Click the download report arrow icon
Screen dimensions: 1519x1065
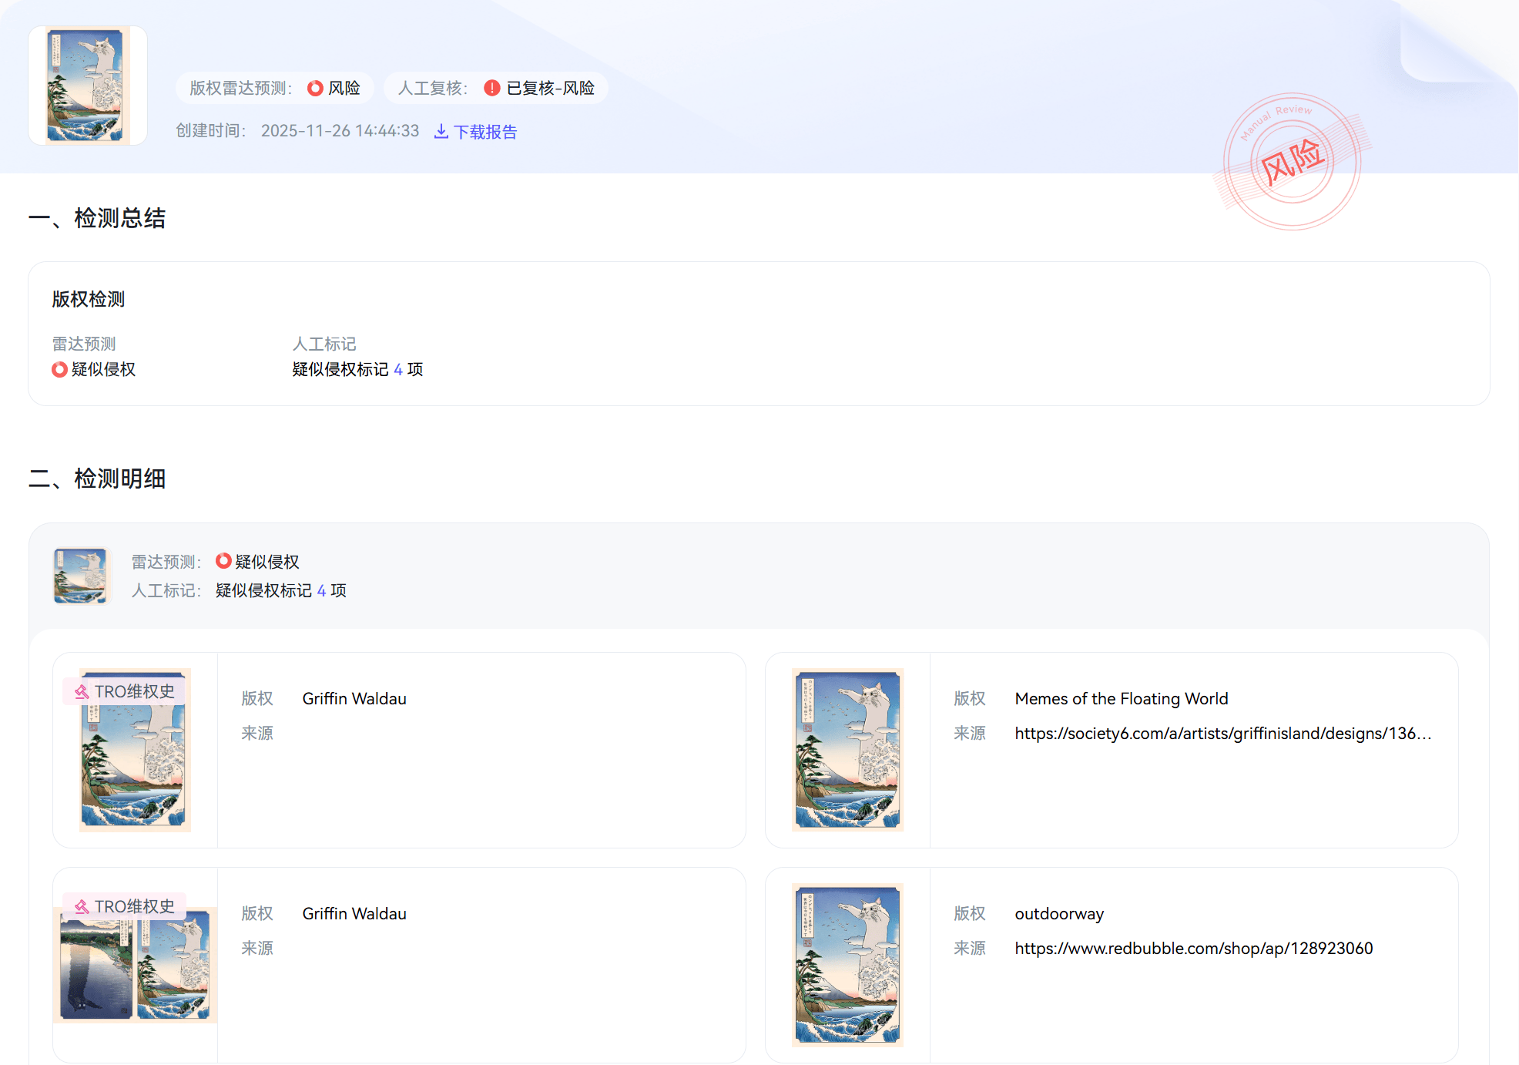click(x=441, y=132)
